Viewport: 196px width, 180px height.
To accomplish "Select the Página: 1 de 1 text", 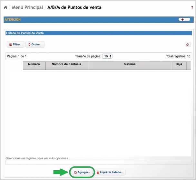I will 17,56.
